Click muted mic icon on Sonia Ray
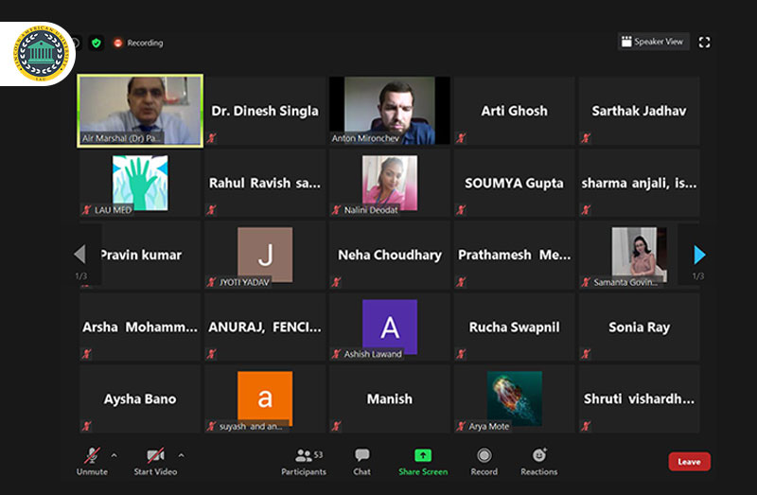Viewport: 757px width, 495px height. click(x=586, y=353)
